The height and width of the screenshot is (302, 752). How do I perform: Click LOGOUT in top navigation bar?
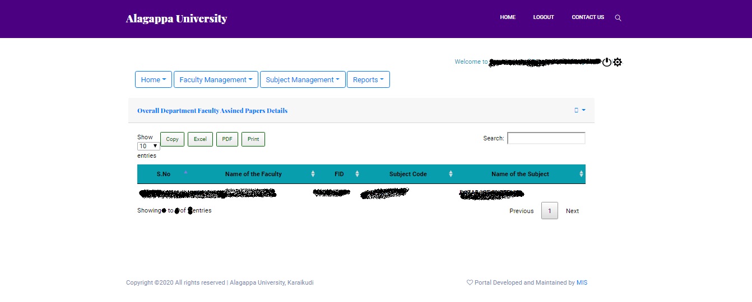pyautogui.click(x=544, y=17)
